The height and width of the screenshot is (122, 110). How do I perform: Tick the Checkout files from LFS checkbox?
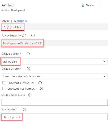[x=4, y=89]
